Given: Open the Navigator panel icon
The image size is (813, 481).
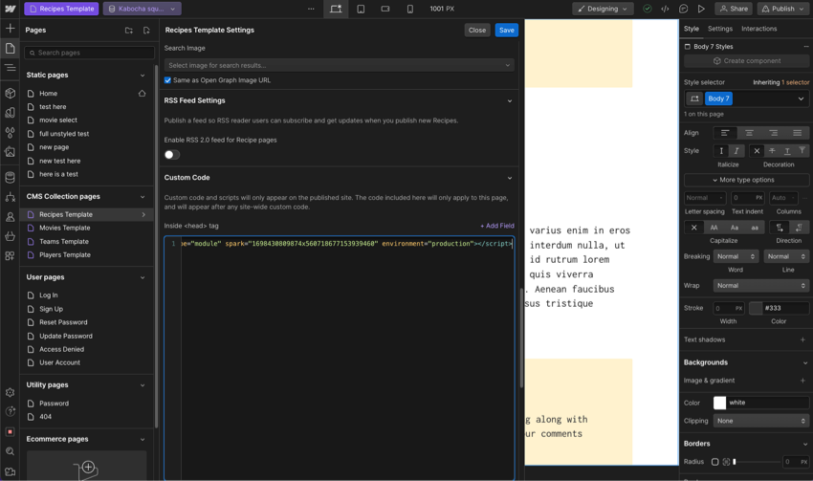Looking at the screenshot, I should pyautogui.click(x=10, y=68).
